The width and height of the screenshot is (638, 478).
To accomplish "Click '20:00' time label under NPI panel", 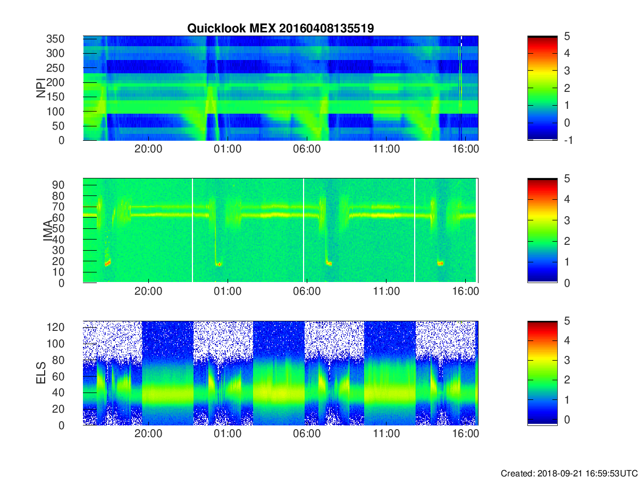I will 148,149.
